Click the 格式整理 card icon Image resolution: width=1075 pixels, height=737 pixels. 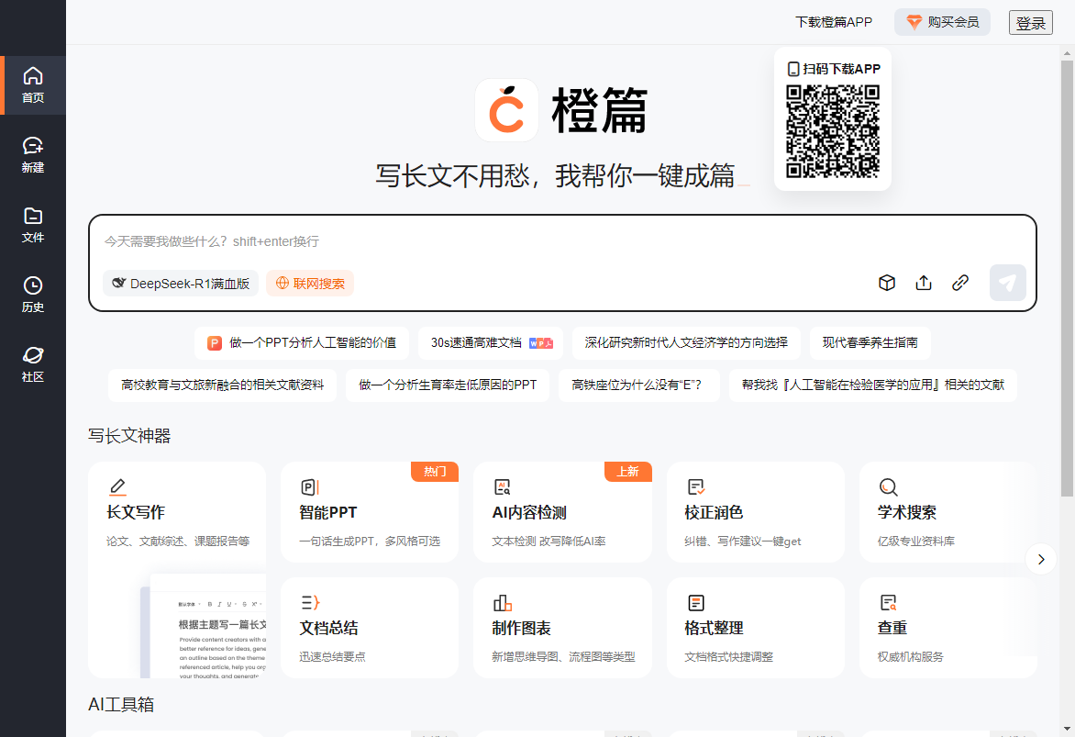point(696,602)
